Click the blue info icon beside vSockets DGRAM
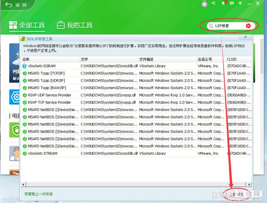Viewport: 267px width, 203px height. click(x=24, y=66)
